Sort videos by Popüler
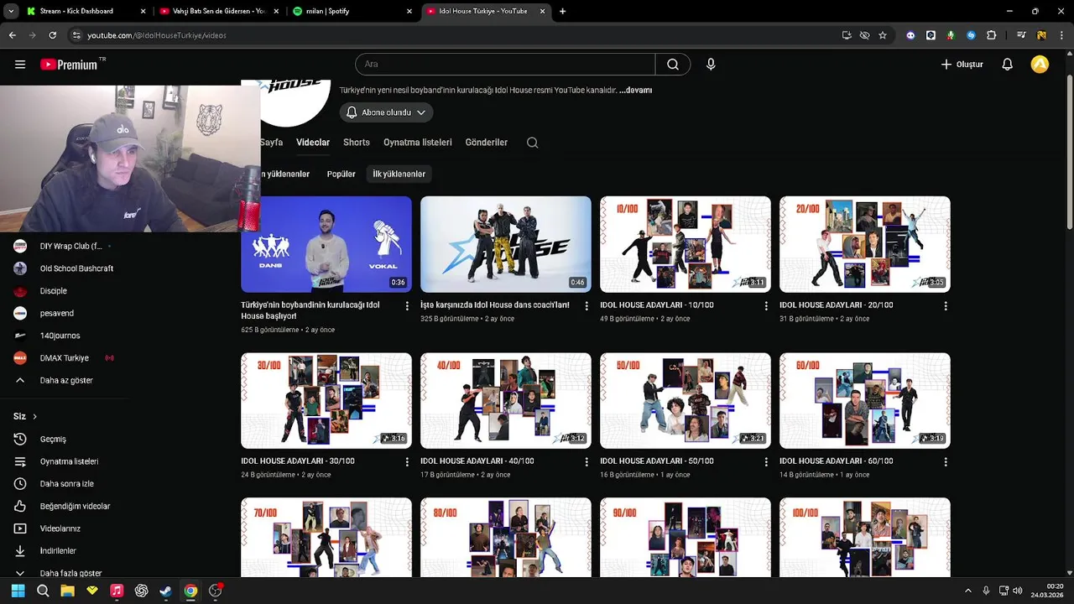Screen dimensions: 1074x604 click(x=341, y=174)
